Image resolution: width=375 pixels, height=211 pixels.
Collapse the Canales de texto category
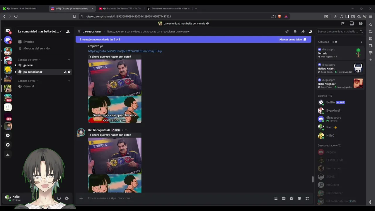pyautogui.click(x=29, y=60)
